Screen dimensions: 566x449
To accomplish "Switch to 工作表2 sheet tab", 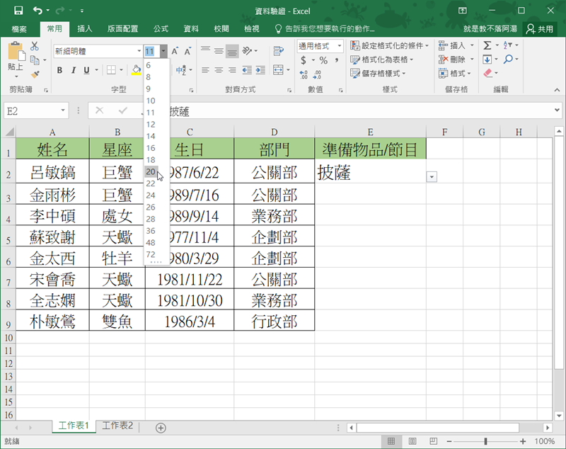I will click(x=117, y=426).
